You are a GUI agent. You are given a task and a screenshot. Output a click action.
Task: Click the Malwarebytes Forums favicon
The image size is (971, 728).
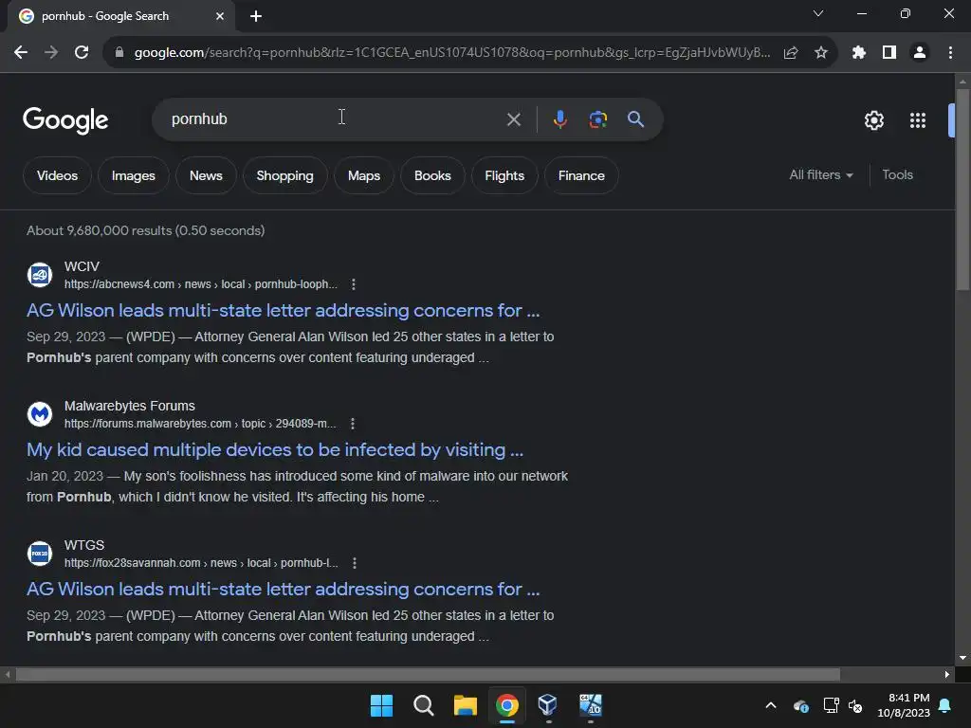click(x=40, y=414)
